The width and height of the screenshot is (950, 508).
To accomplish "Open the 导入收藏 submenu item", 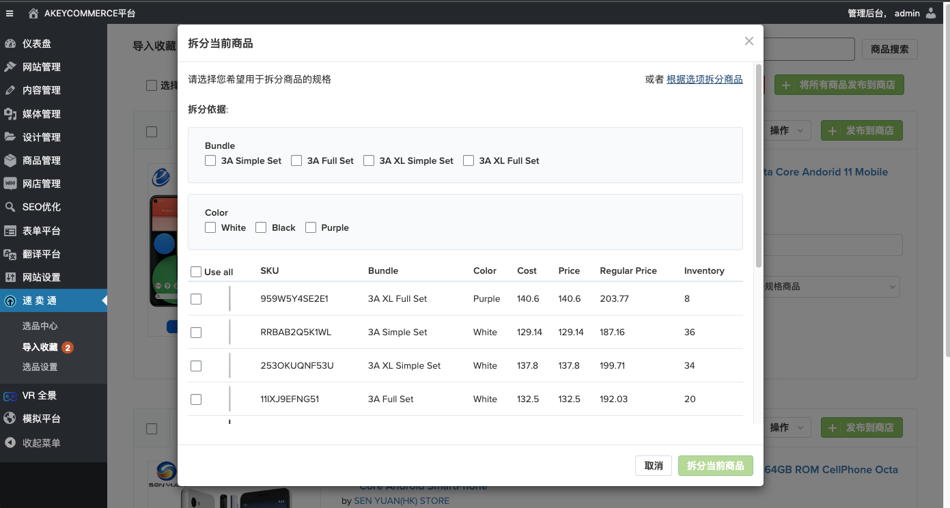I will [x=40, y=348].
